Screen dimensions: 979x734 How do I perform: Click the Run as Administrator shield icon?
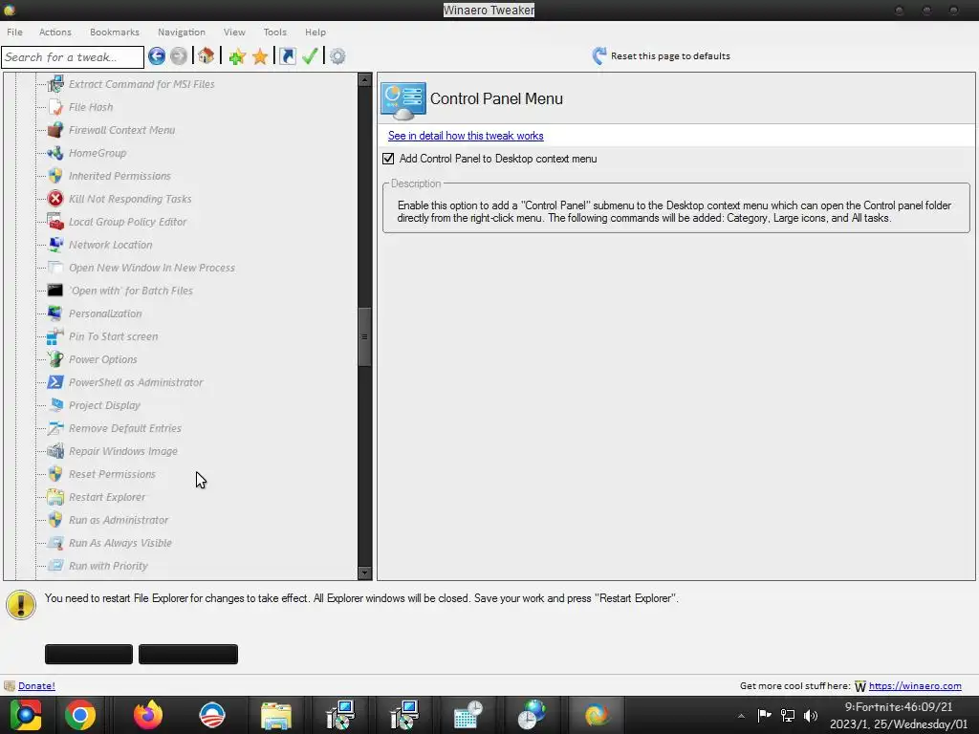click(55, 520)
